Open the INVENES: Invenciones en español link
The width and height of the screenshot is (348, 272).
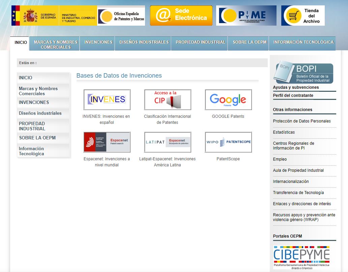[x=106, y=119]
